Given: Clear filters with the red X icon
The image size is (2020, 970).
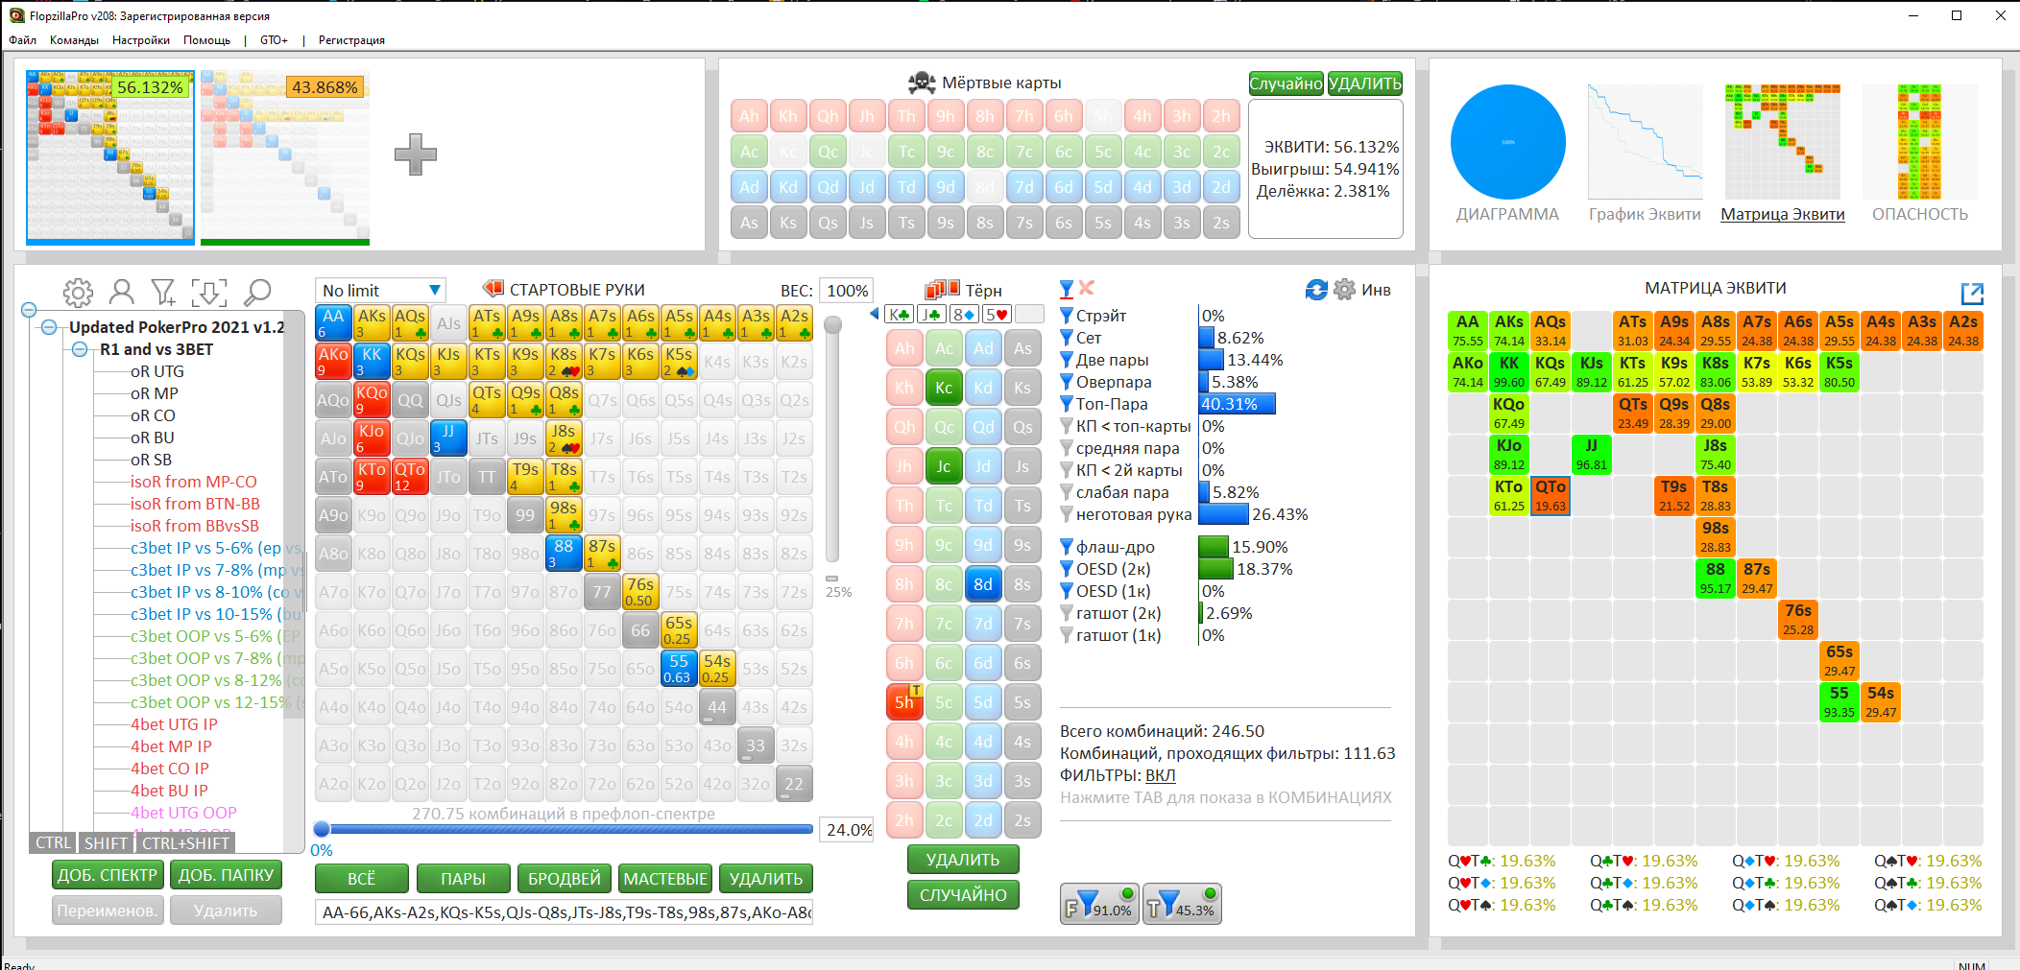Looking at the screenshot, I should [1087, 287].
